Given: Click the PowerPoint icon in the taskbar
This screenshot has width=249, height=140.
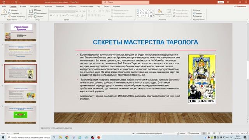Looking at the screenshot, I should [x=98, y=137].
